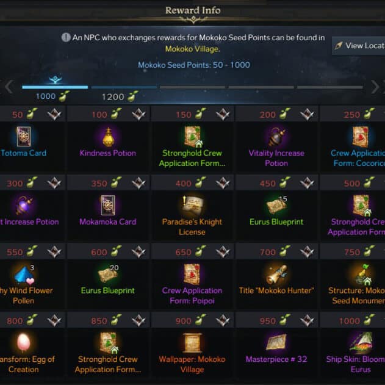Go to previous reward page arrow
The image size is (385, 385).
point(9,87)
